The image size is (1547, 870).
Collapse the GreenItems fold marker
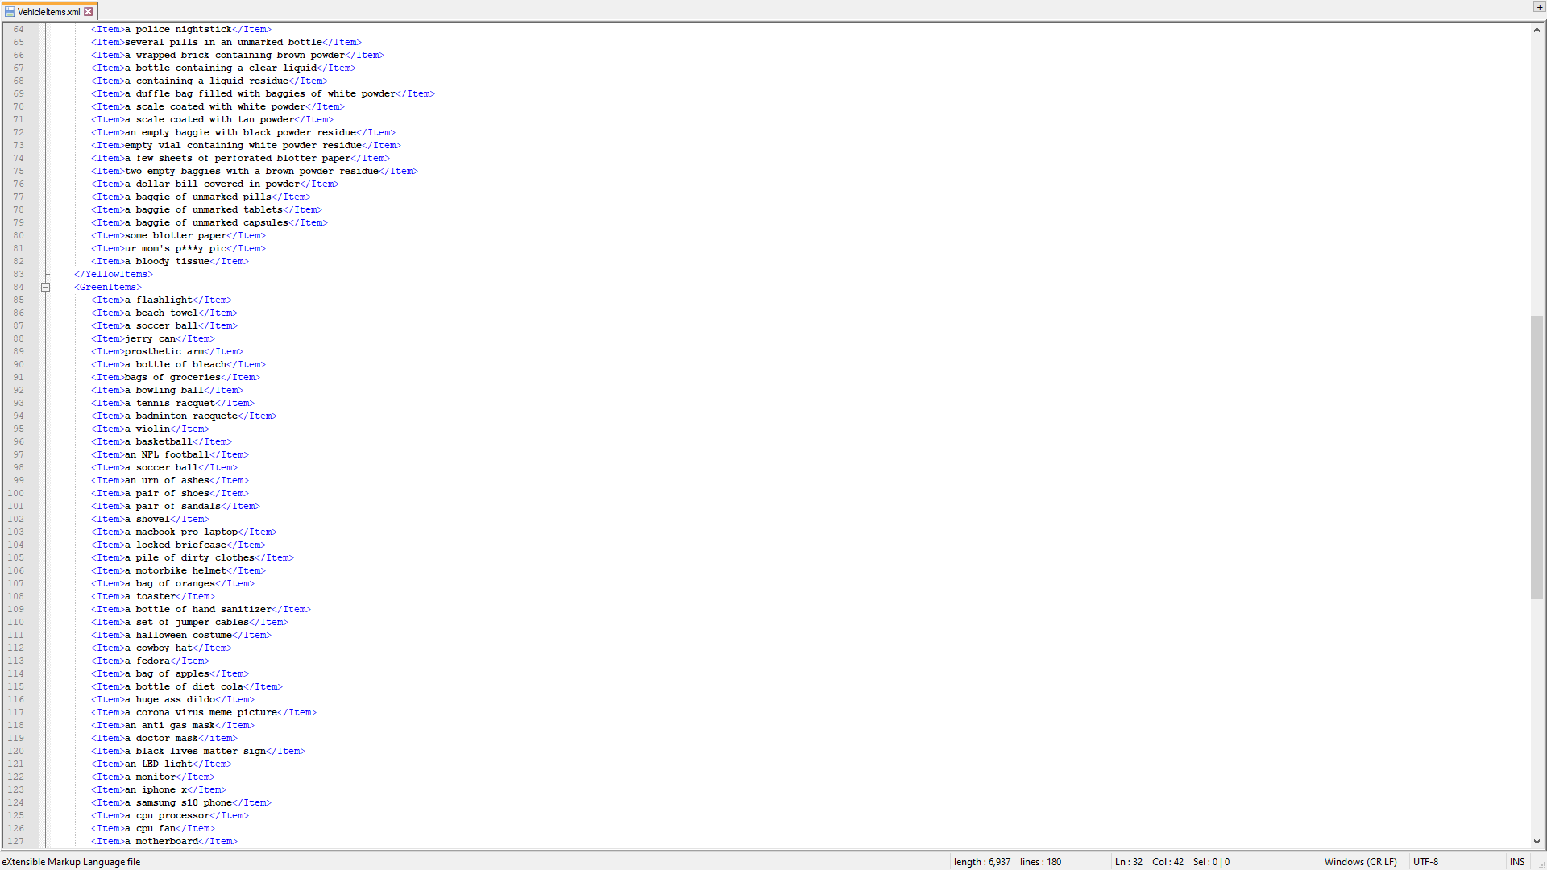pyautogui.click(x=46, y=288)
